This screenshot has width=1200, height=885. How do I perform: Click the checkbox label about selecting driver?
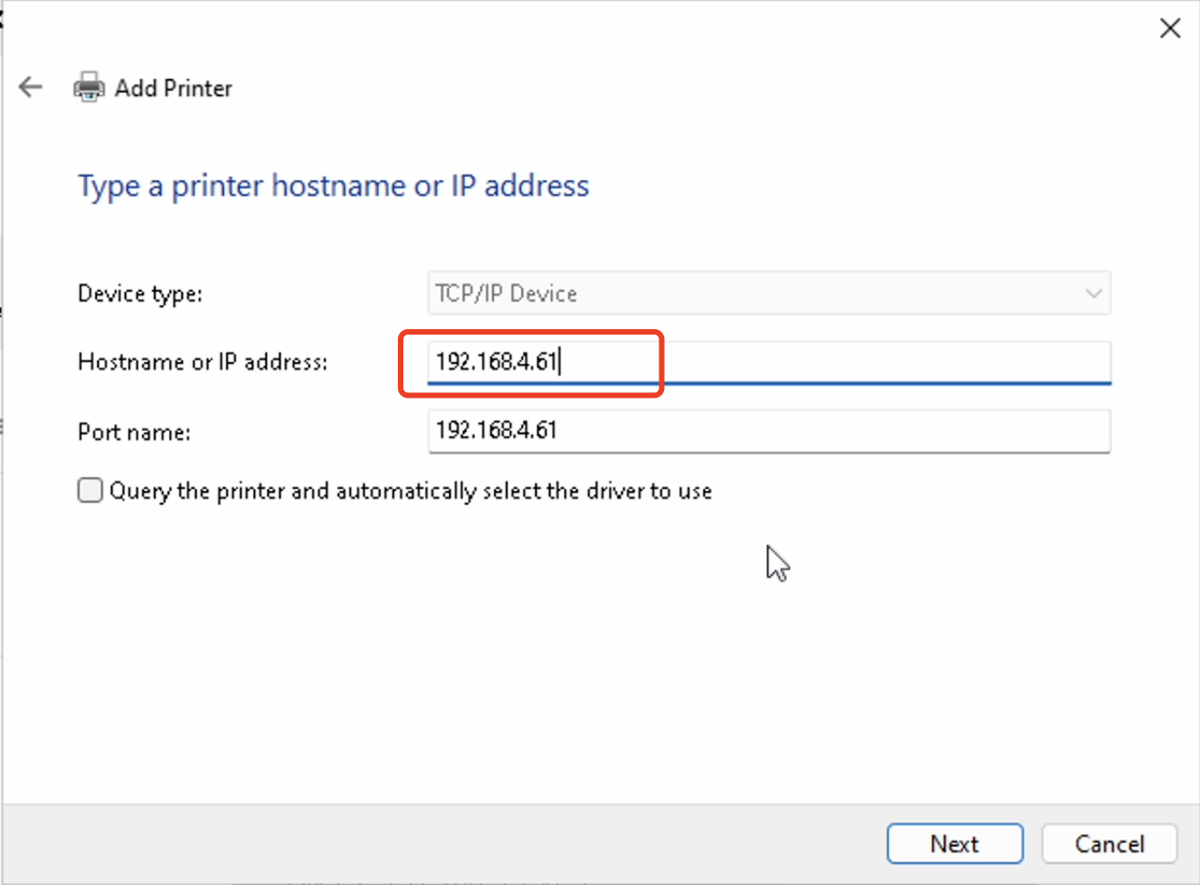click(410, 490)
